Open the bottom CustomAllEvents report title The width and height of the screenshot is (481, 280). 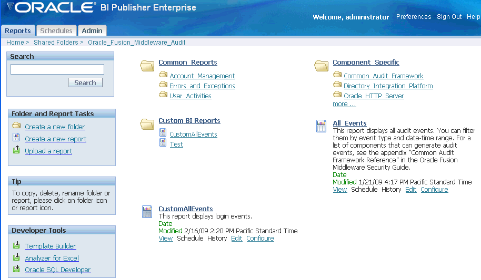pyautogui.click(x=186, y=209)
